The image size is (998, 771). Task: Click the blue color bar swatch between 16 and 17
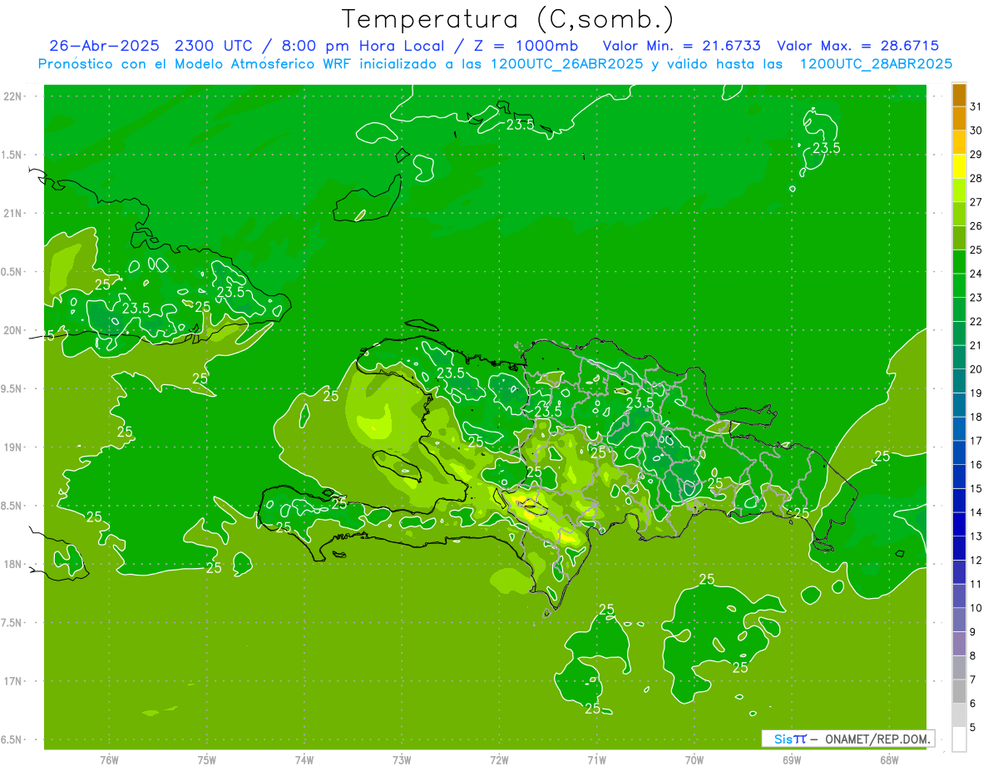pos(959,452)
